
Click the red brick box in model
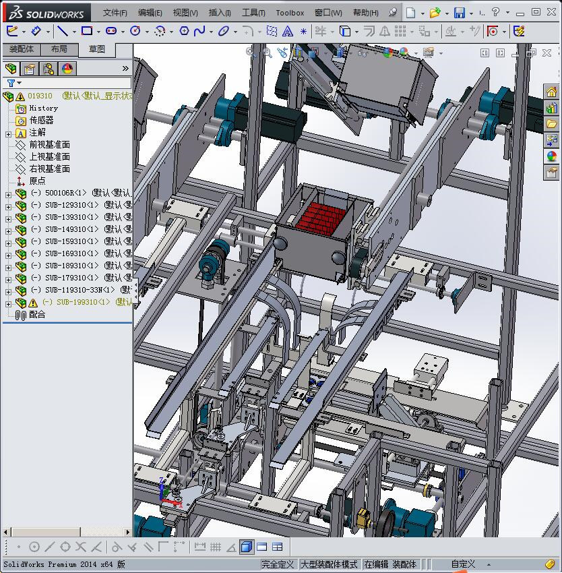pyautogui.click(x=321, y=218)
